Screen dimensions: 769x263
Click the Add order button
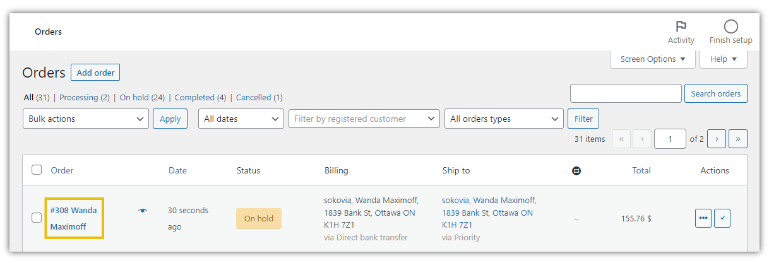click(95, 73)
